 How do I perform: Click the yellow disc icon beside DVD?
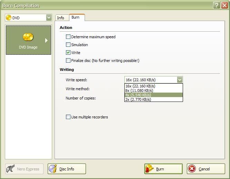tap(9, 18)
